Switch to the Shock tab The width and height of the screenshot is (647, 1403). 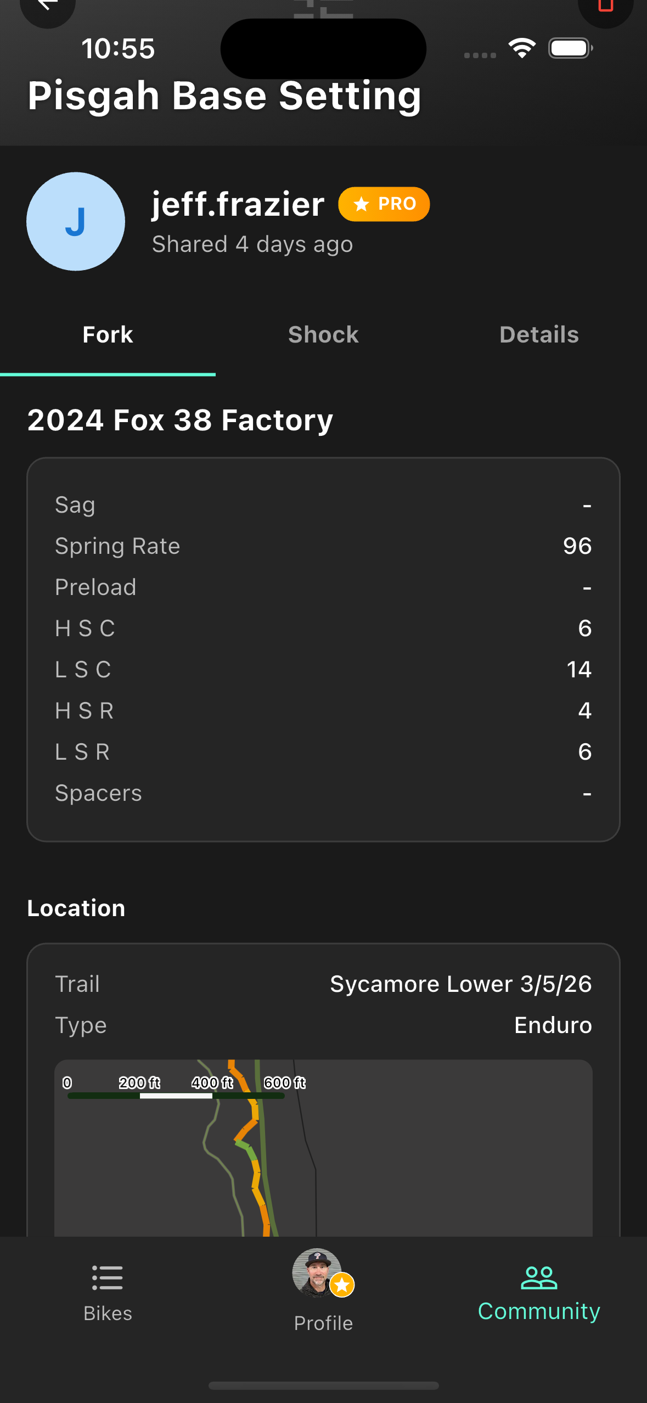pos(323,335)
